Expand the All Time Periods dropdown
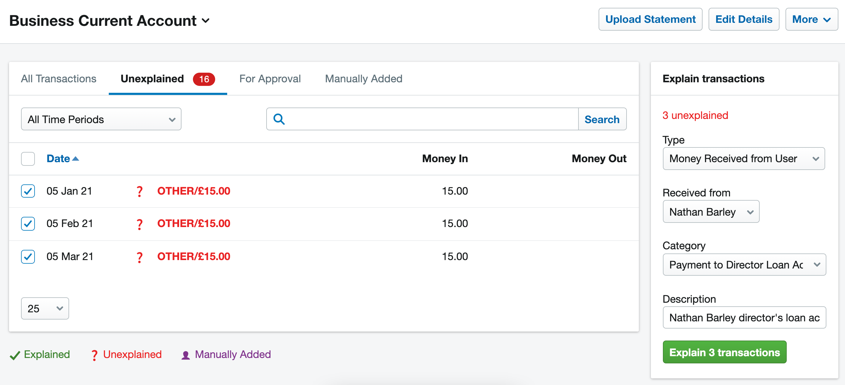This screenshot has width=845, height=385. pyautogui.click(x=101, y=119)
